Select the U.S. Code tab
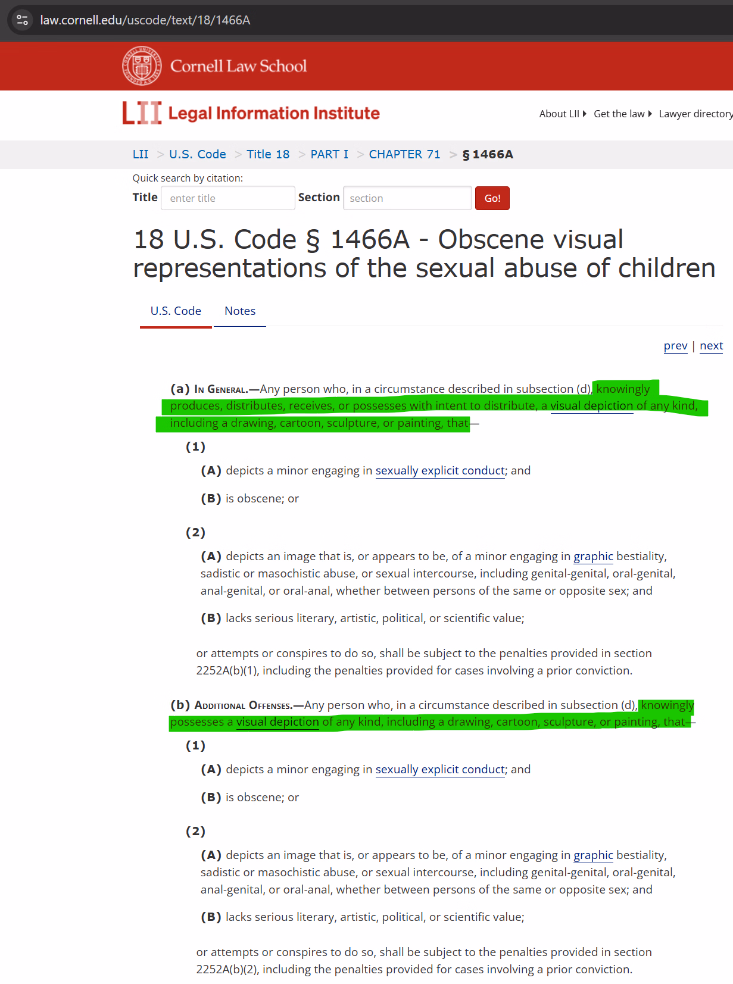 [x=176, y=311]
